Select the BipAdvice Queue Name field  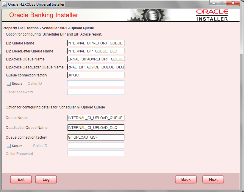coord(96,59)
